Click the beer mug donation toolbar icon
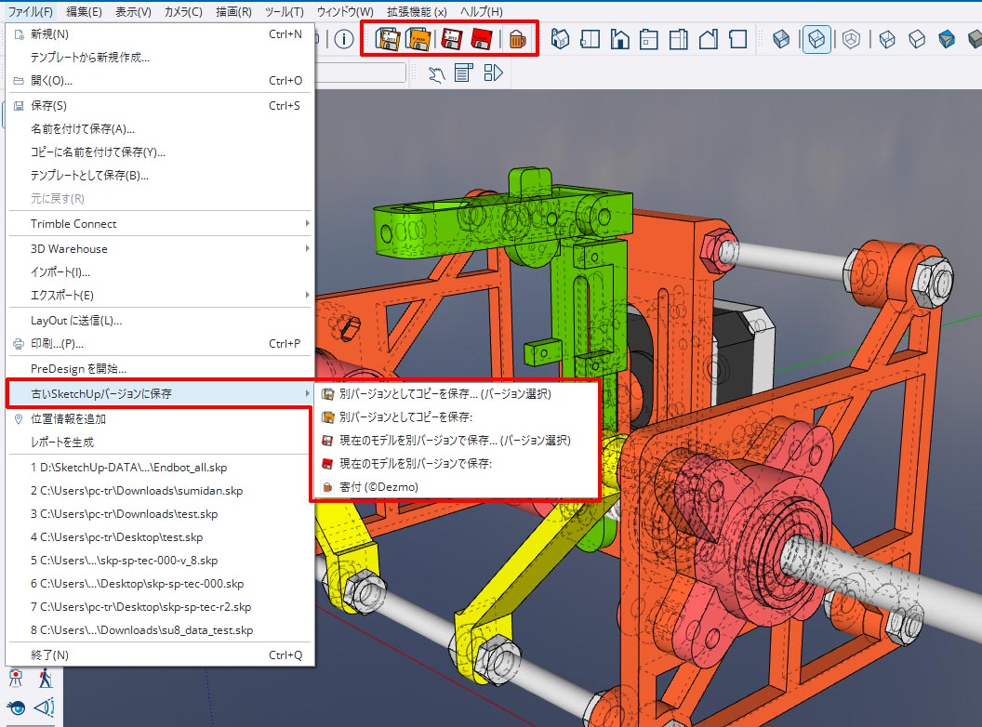This screenshot has width=982, height=727. (516, 39)
